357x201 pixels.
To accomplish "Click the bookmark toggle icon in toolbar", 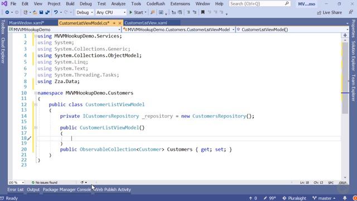I will click(x=202, y=12).
